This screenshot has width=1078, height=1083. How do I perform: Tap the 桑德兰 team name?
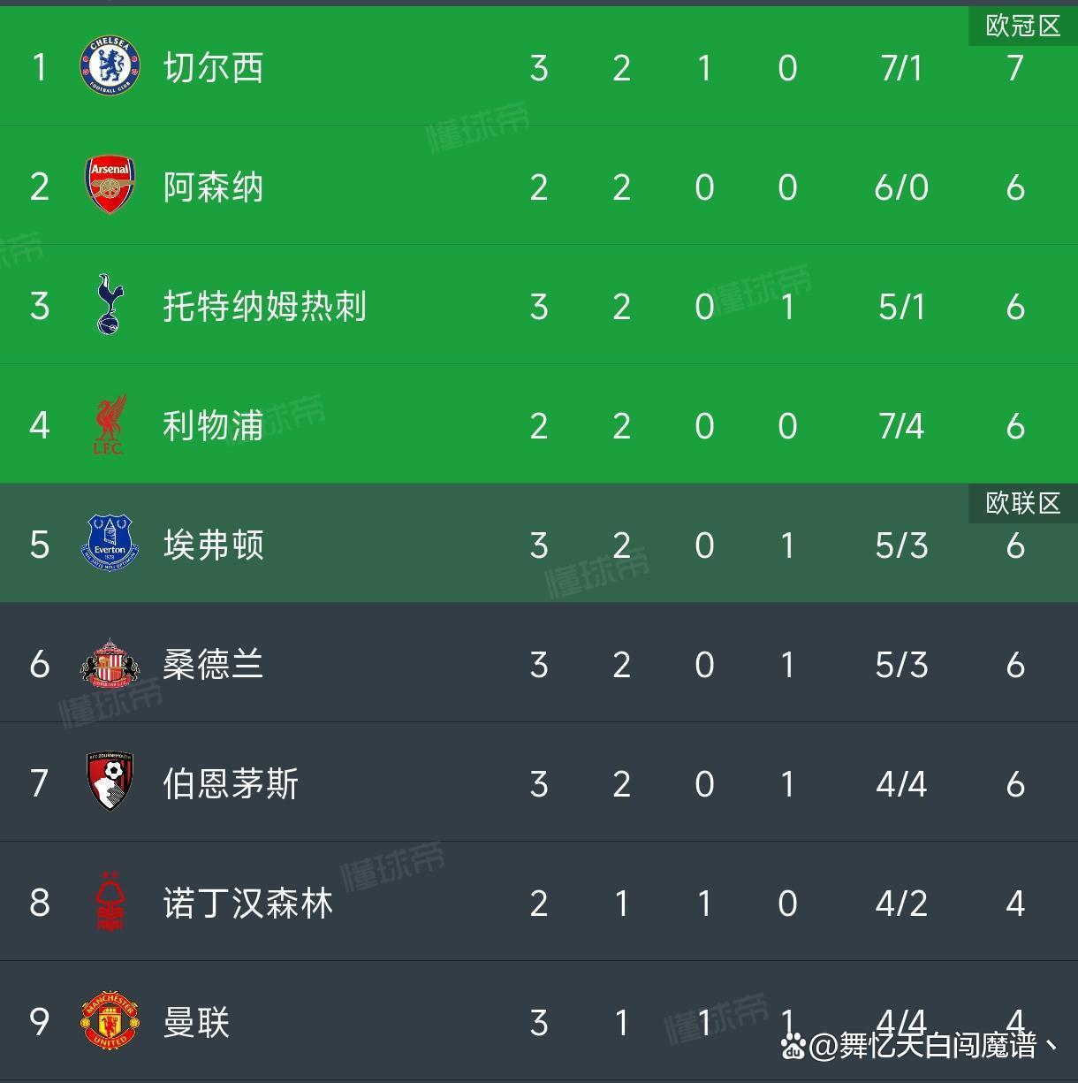[x=214, y=665]
